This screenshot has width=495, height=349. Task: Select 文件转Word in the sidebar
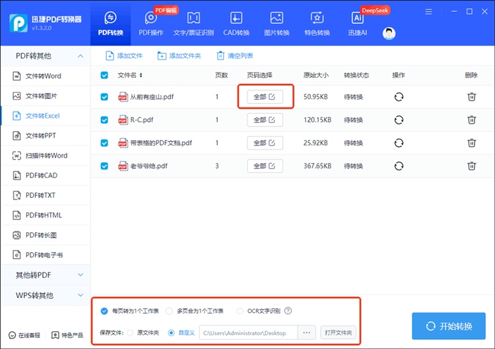point(44,77)
